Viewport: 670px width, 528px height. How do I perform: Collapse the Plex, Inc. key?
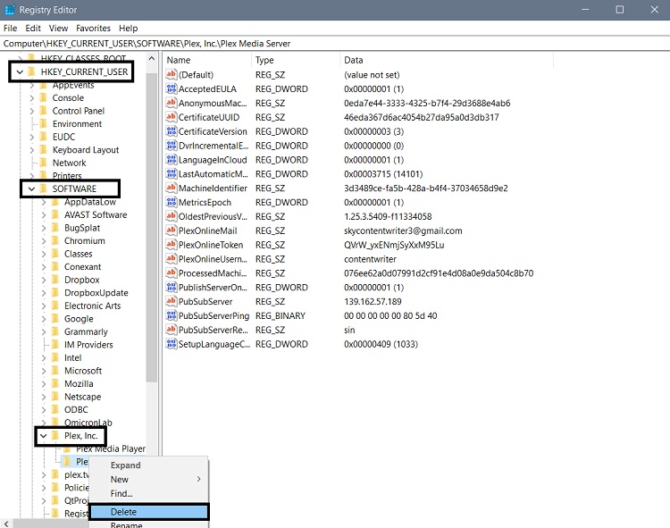[x=44, y=436]
